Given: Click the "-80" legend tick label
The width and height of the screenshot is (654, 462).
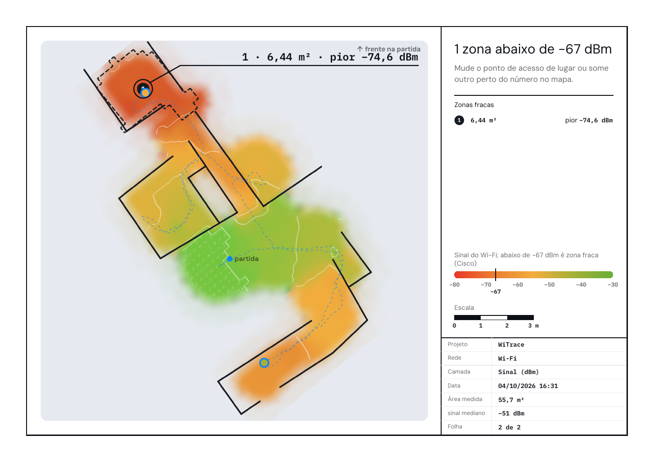Looking at the screenshot, I should pyautogui.click(x=454, y=285).
